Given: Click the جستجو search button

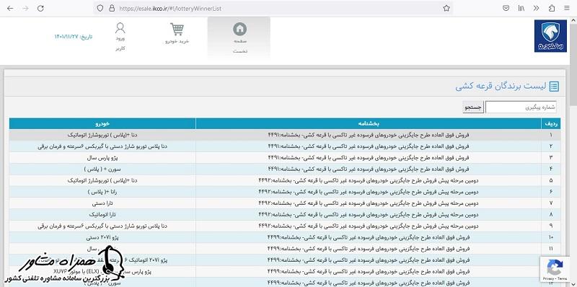Looking at the screenshot, I should point(473,107).
